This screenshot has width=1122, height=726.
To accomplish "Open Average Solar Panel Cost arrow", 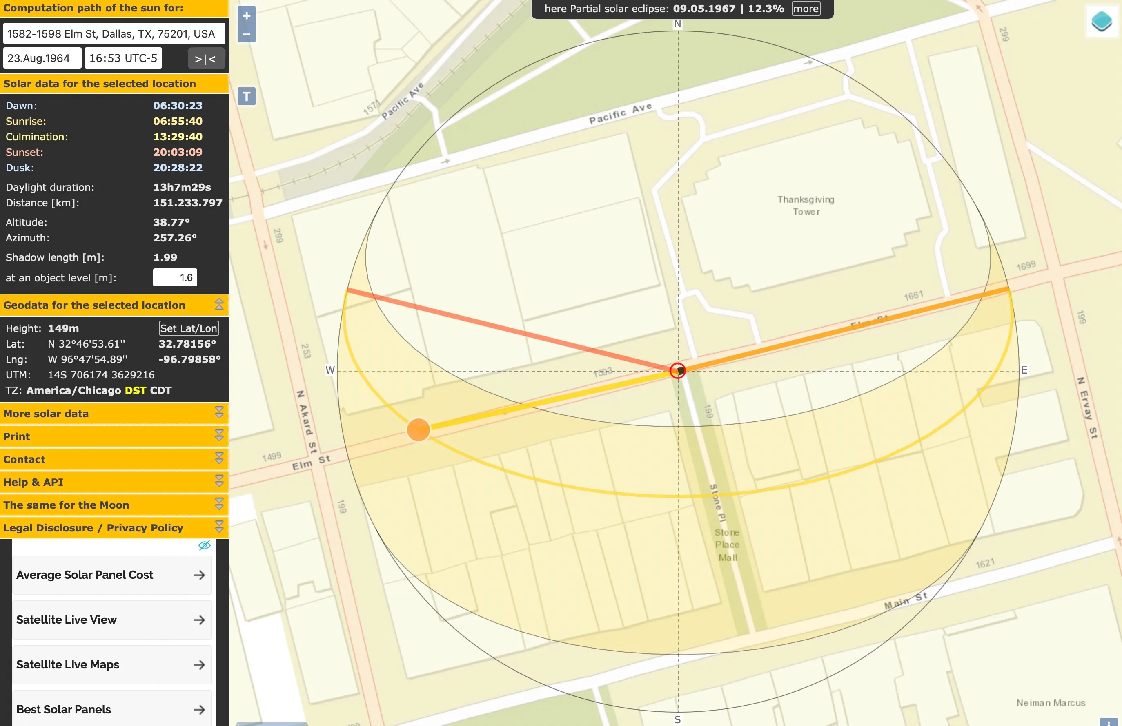I will click(x=199, y=575).
